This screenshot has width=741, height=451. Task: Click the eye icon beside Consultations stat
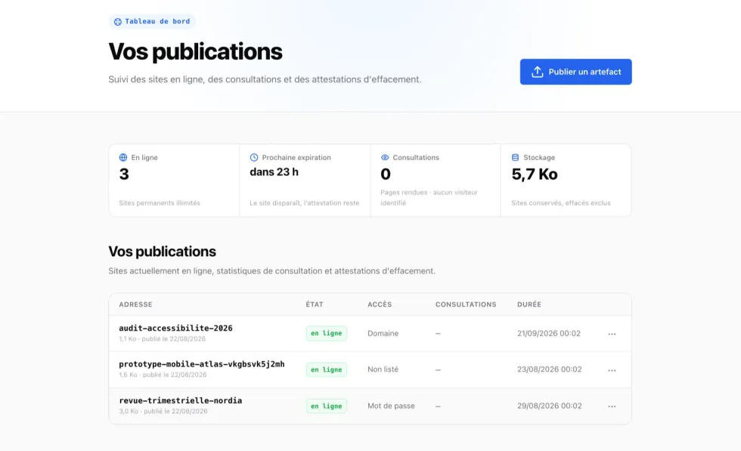click(385, 157)
